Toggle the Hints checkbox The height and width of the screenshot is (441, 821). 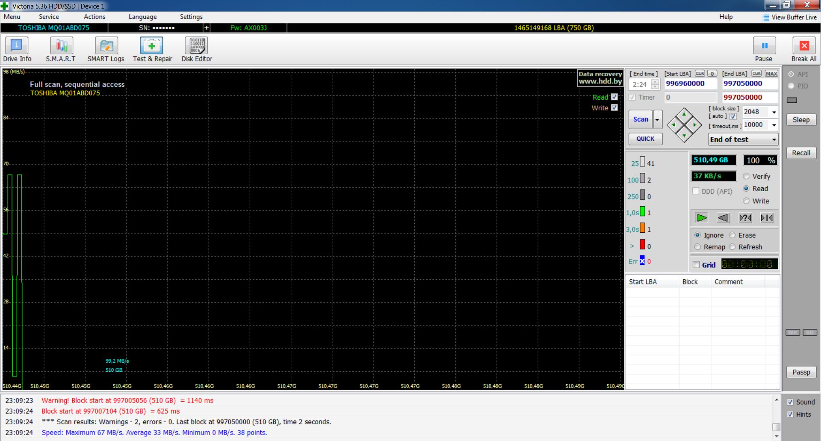tap(790, 414)
